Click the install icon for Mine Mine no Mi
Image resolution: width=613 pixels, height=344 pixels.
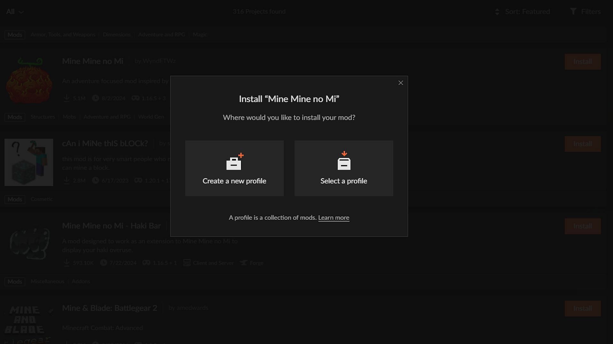(x=583, y=61)
